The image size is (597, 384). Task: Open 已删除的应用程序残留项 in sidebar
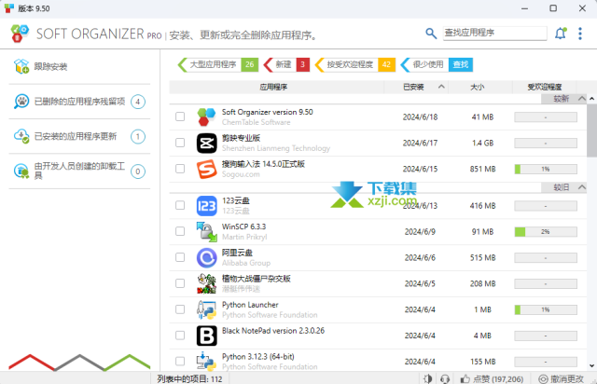(79, 102)
